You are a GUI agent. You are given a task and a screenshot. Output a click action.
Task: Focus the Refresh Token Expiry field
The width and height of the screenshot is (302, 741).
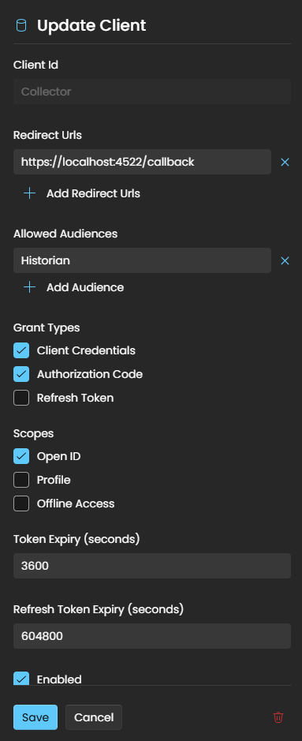[152, 636]
